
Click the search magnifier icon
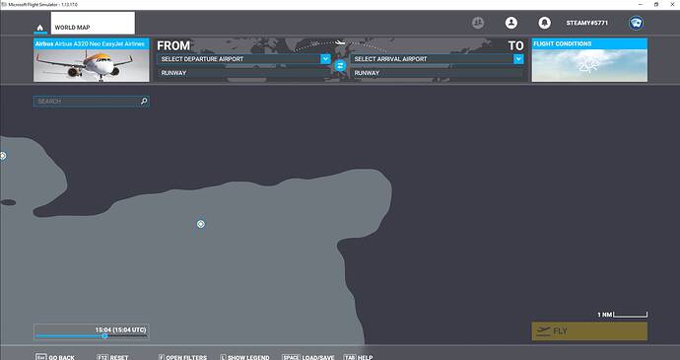[144, 102]
